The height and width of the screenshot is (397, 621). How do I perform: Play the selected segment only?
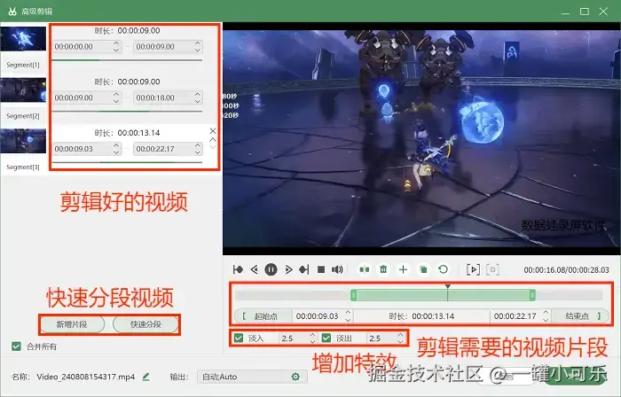point(473,269)
